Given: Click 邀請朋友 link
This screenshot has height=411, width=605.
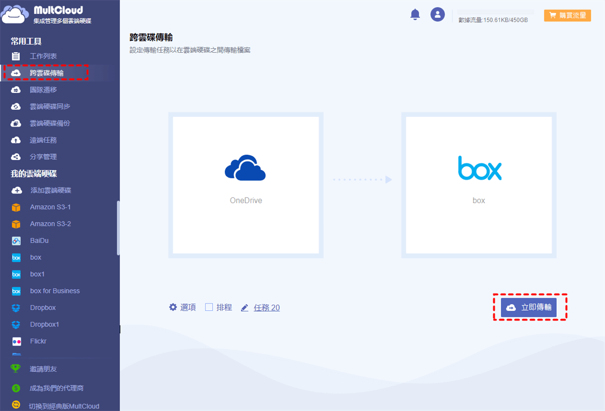Looking at the screenshot, I should tap(43, 369).
